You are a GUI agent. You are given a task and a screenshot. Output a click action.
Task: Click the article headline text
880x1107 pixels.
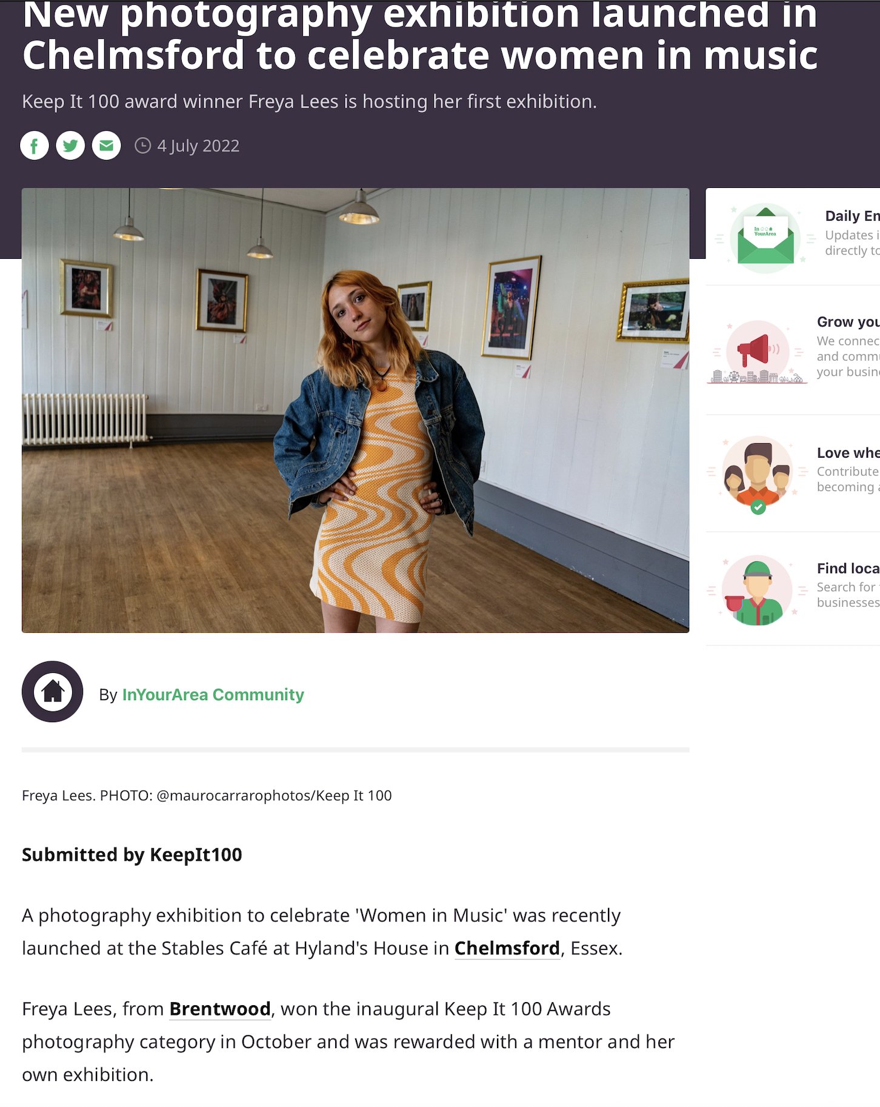(x=420, y=35)
